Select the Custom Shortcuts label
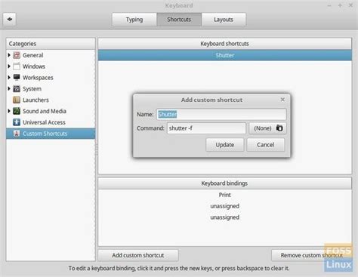358x277 pixels. click(x=45, y=134)
